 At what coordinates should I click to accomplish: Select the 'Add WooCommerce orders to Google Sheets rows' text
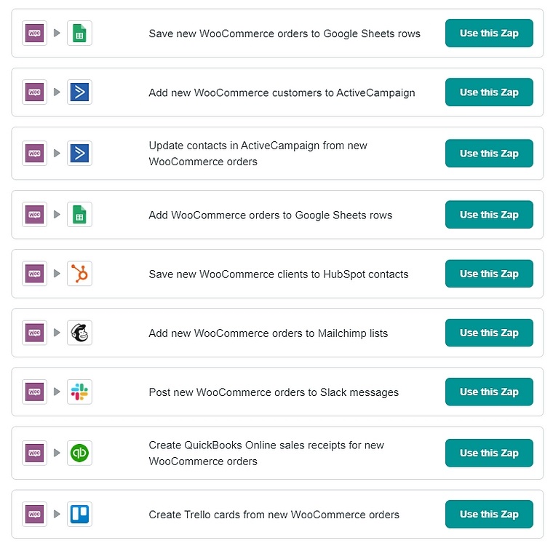[x=270, y=215]
